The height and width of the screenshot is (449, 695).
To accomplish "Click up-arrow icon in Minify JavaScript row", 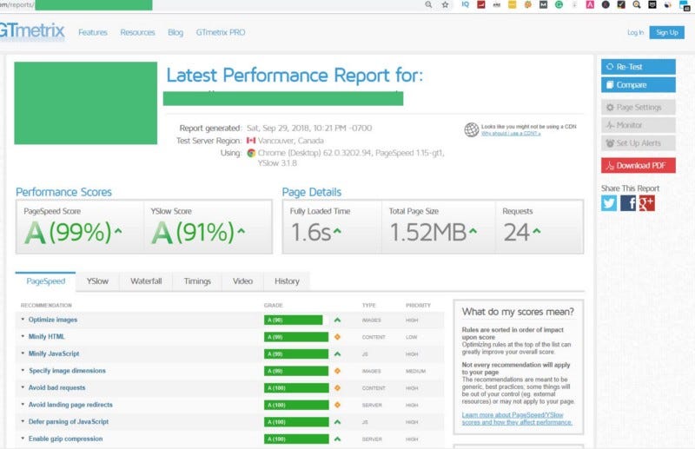I will coord(337,353).
